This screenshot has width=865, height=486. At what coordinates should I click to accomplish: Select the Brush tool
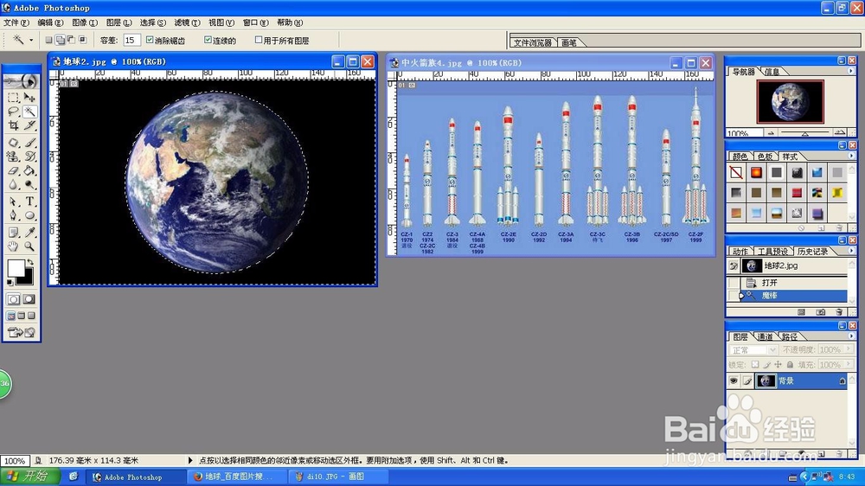pos(29,143)
